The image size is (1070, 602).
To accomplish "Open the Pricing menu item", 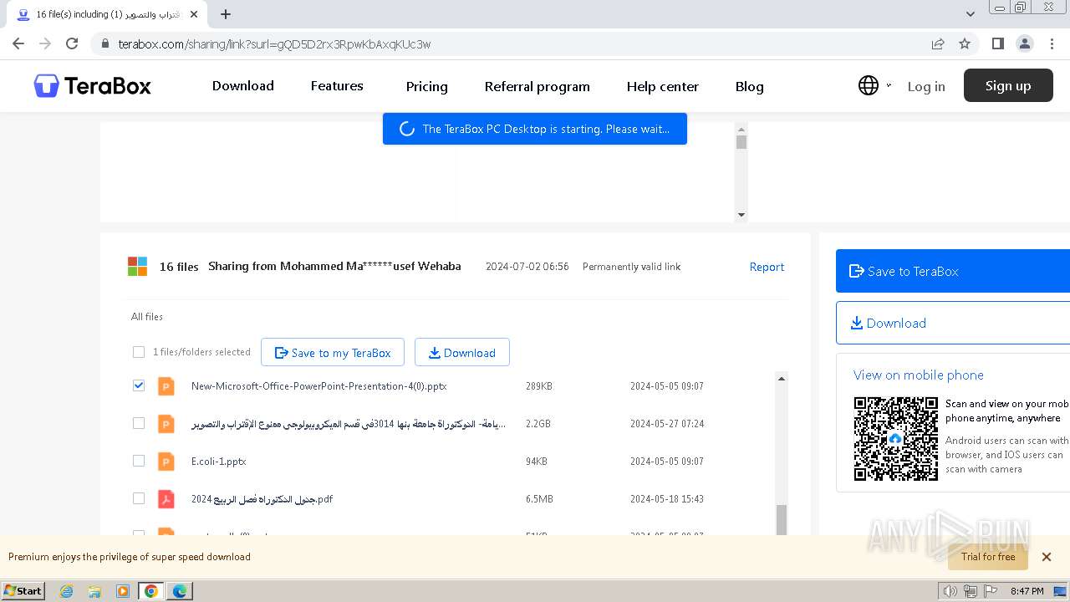I will pyautogui.click(x=427, y=86).
